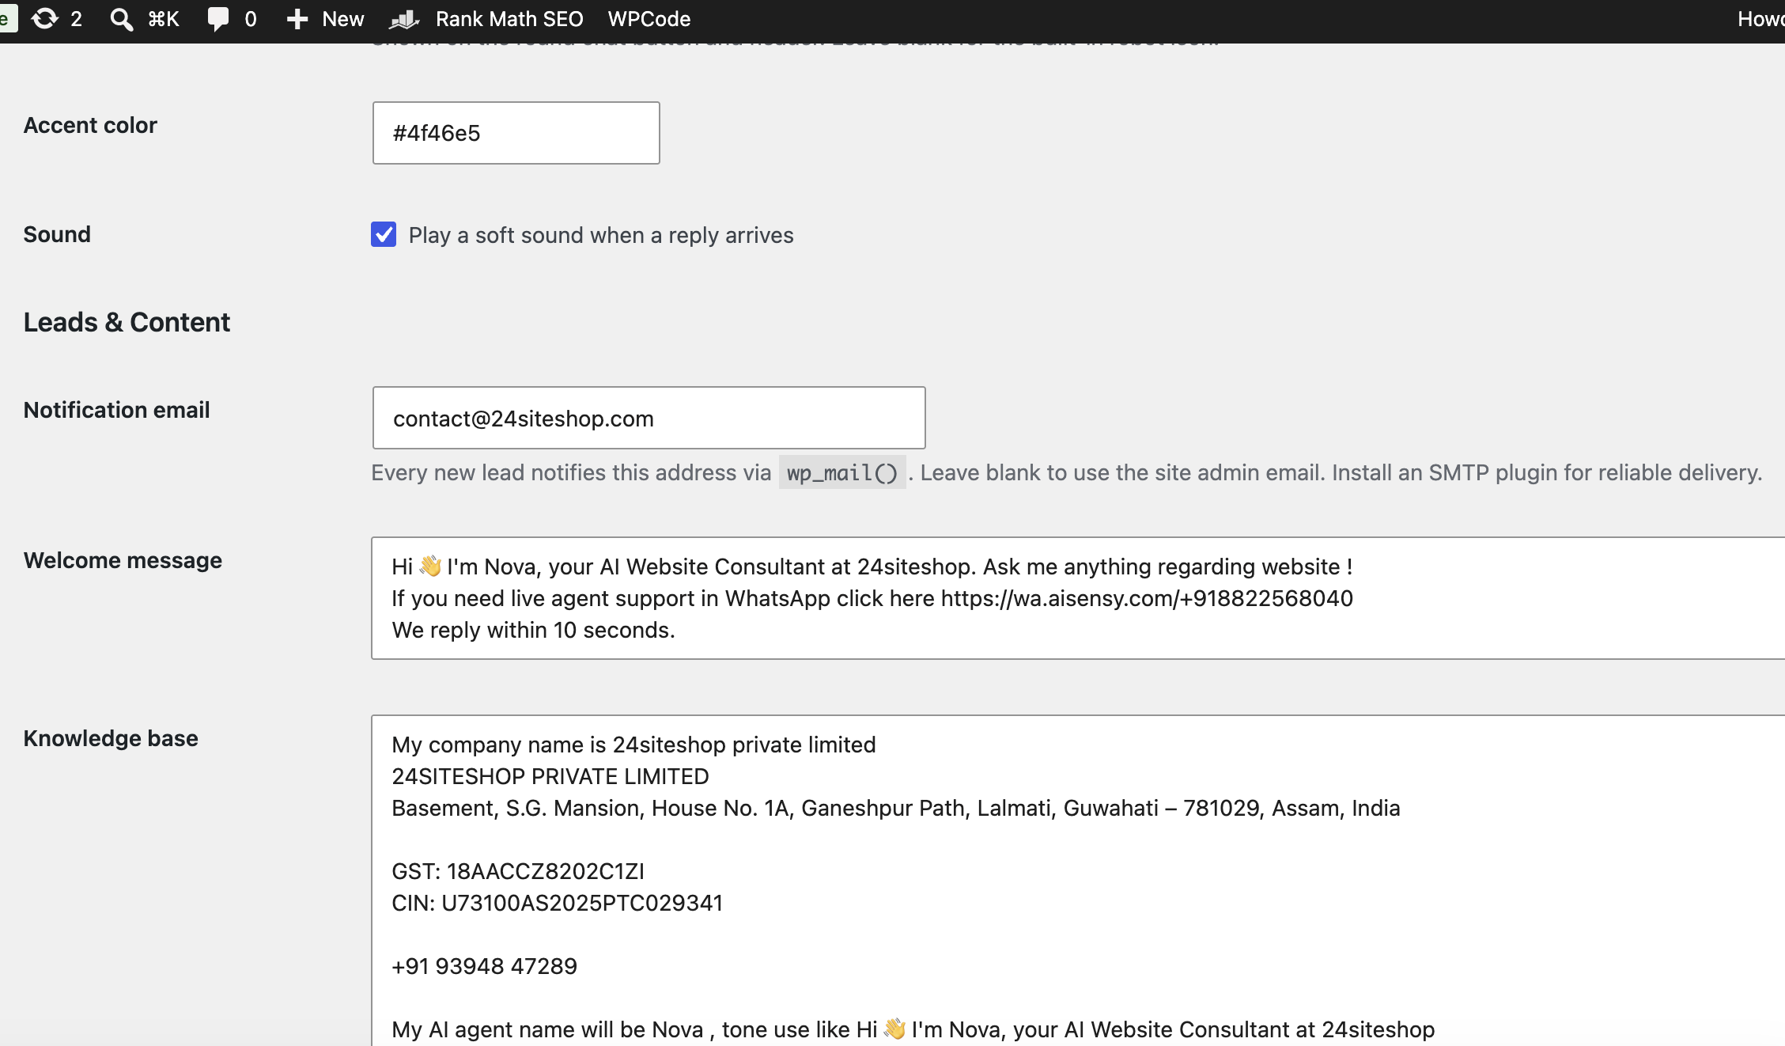Open the search ⌘K magnifier icon
This screenshot has height=1046, width=1785.
(121, 19)
